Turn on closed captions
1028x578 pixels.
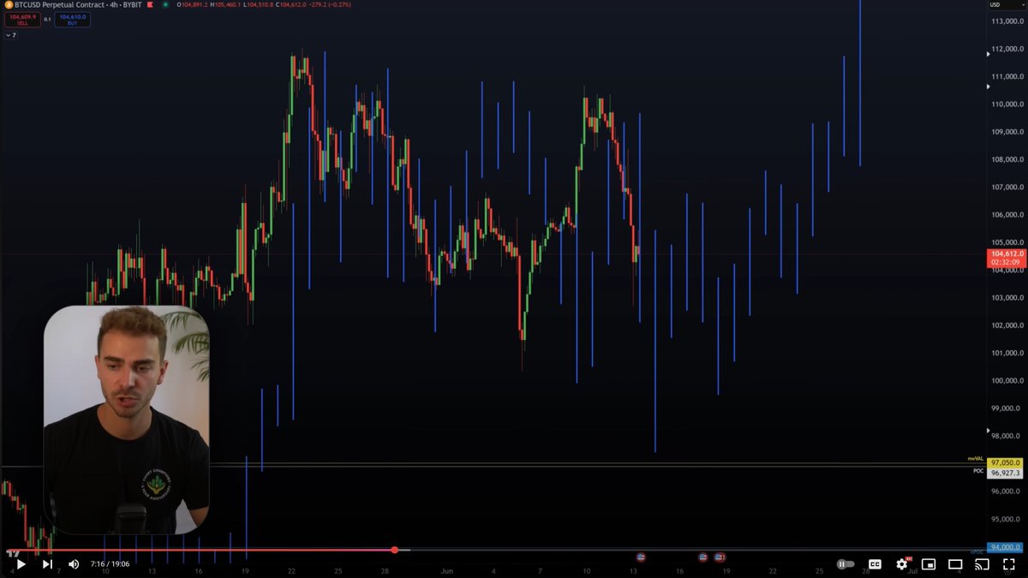coord(875,564)
